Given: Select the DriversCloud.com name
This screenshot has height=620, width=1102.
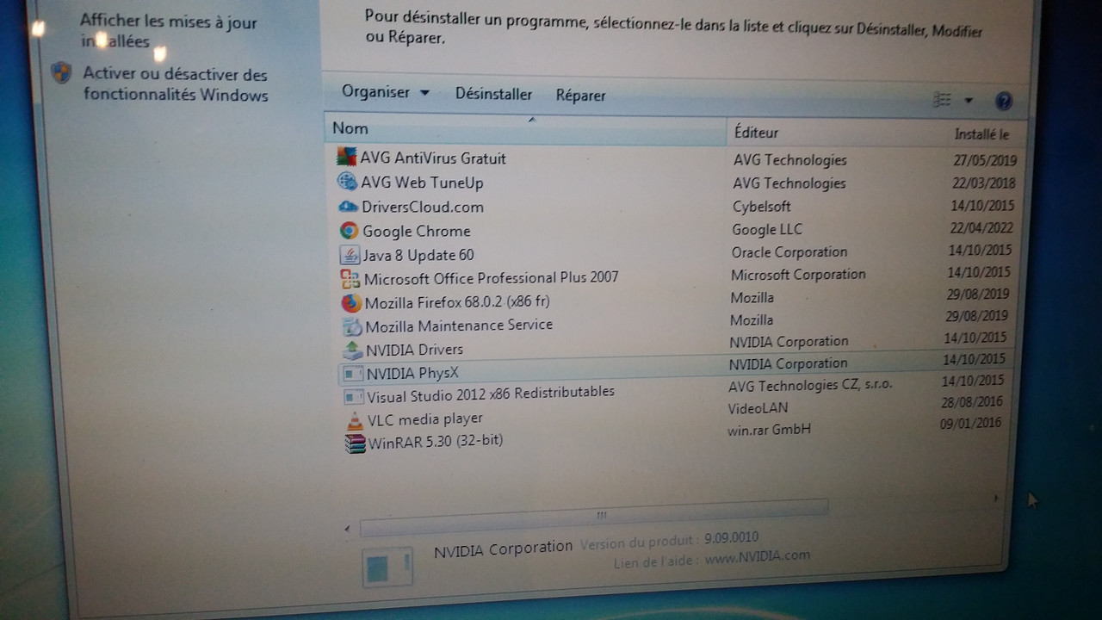Looking at the screenshot, I should coord(423,207).
